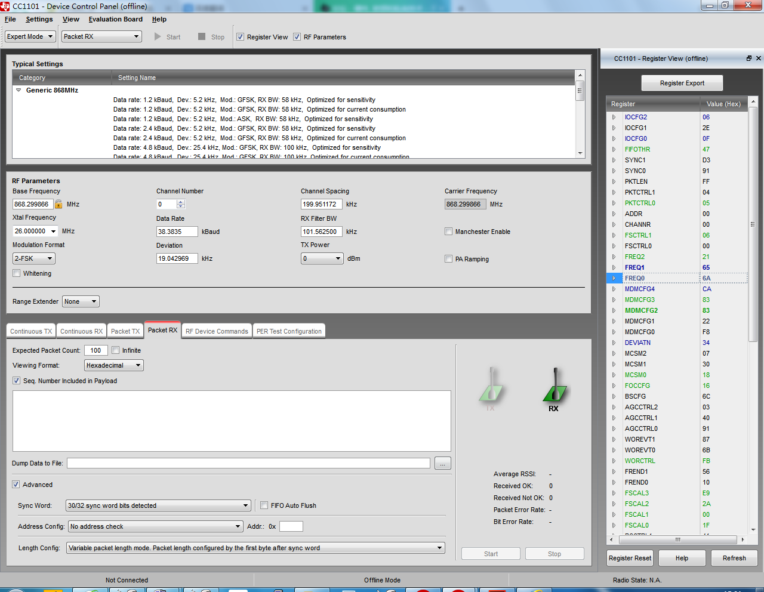This screenshot has height=592, width=764.
Task: Select value CA of the MDMCFG4 register
Action: [x=707, y=289]
